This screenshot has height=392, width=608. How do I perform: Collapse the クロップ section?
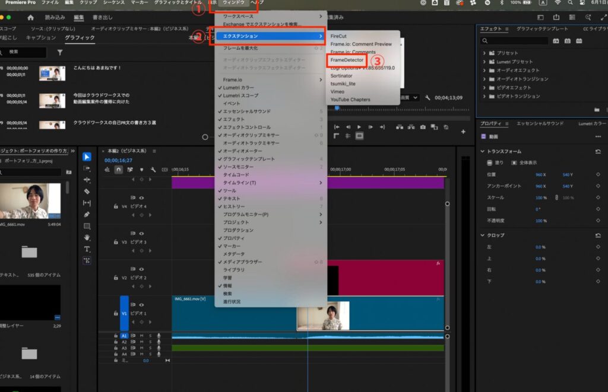(x=483, y=235)
